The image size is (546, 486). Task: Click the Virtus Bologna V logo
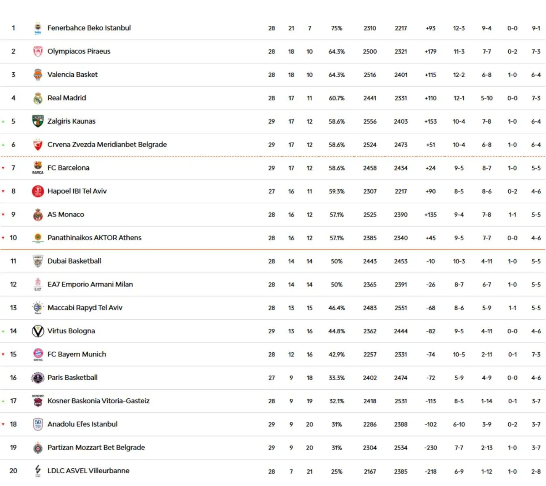click(x=38, y=331)
